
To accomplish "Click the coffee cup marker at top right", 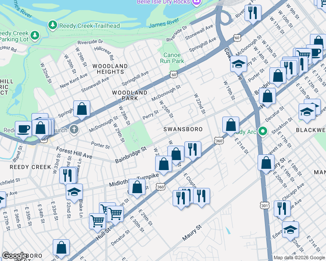I will click(x=315, y=53).
